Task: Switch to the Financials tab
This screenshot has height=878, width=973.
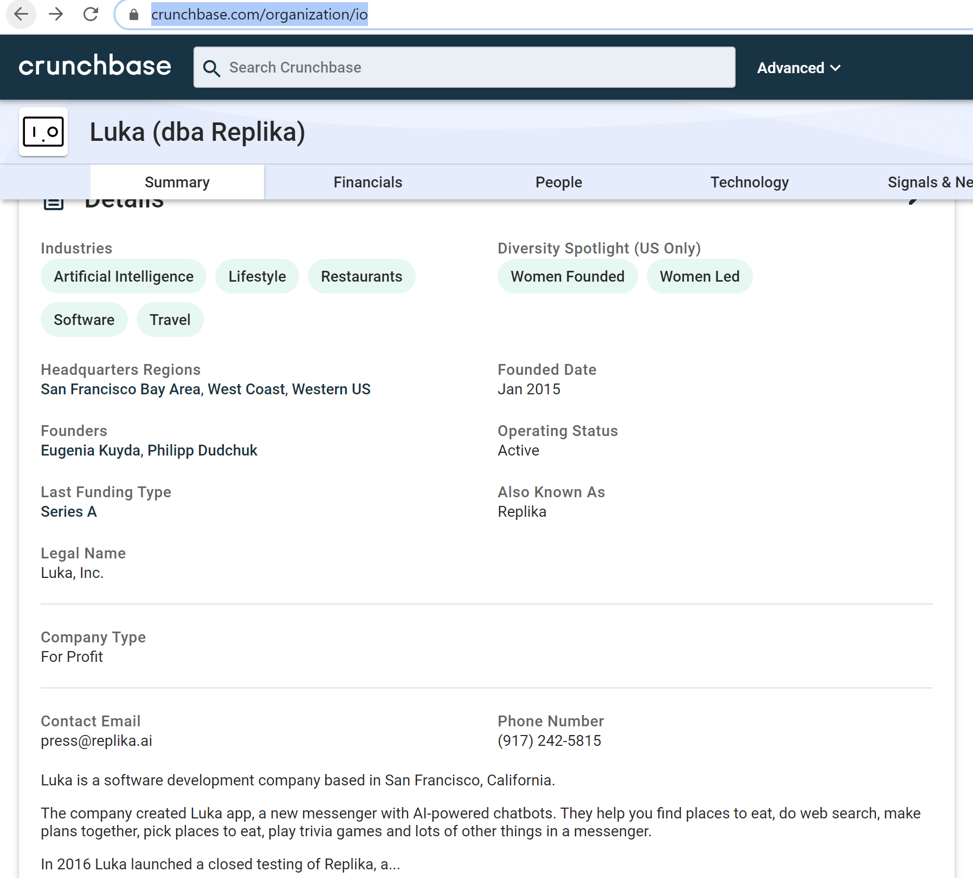Action: tap(368, 182)
